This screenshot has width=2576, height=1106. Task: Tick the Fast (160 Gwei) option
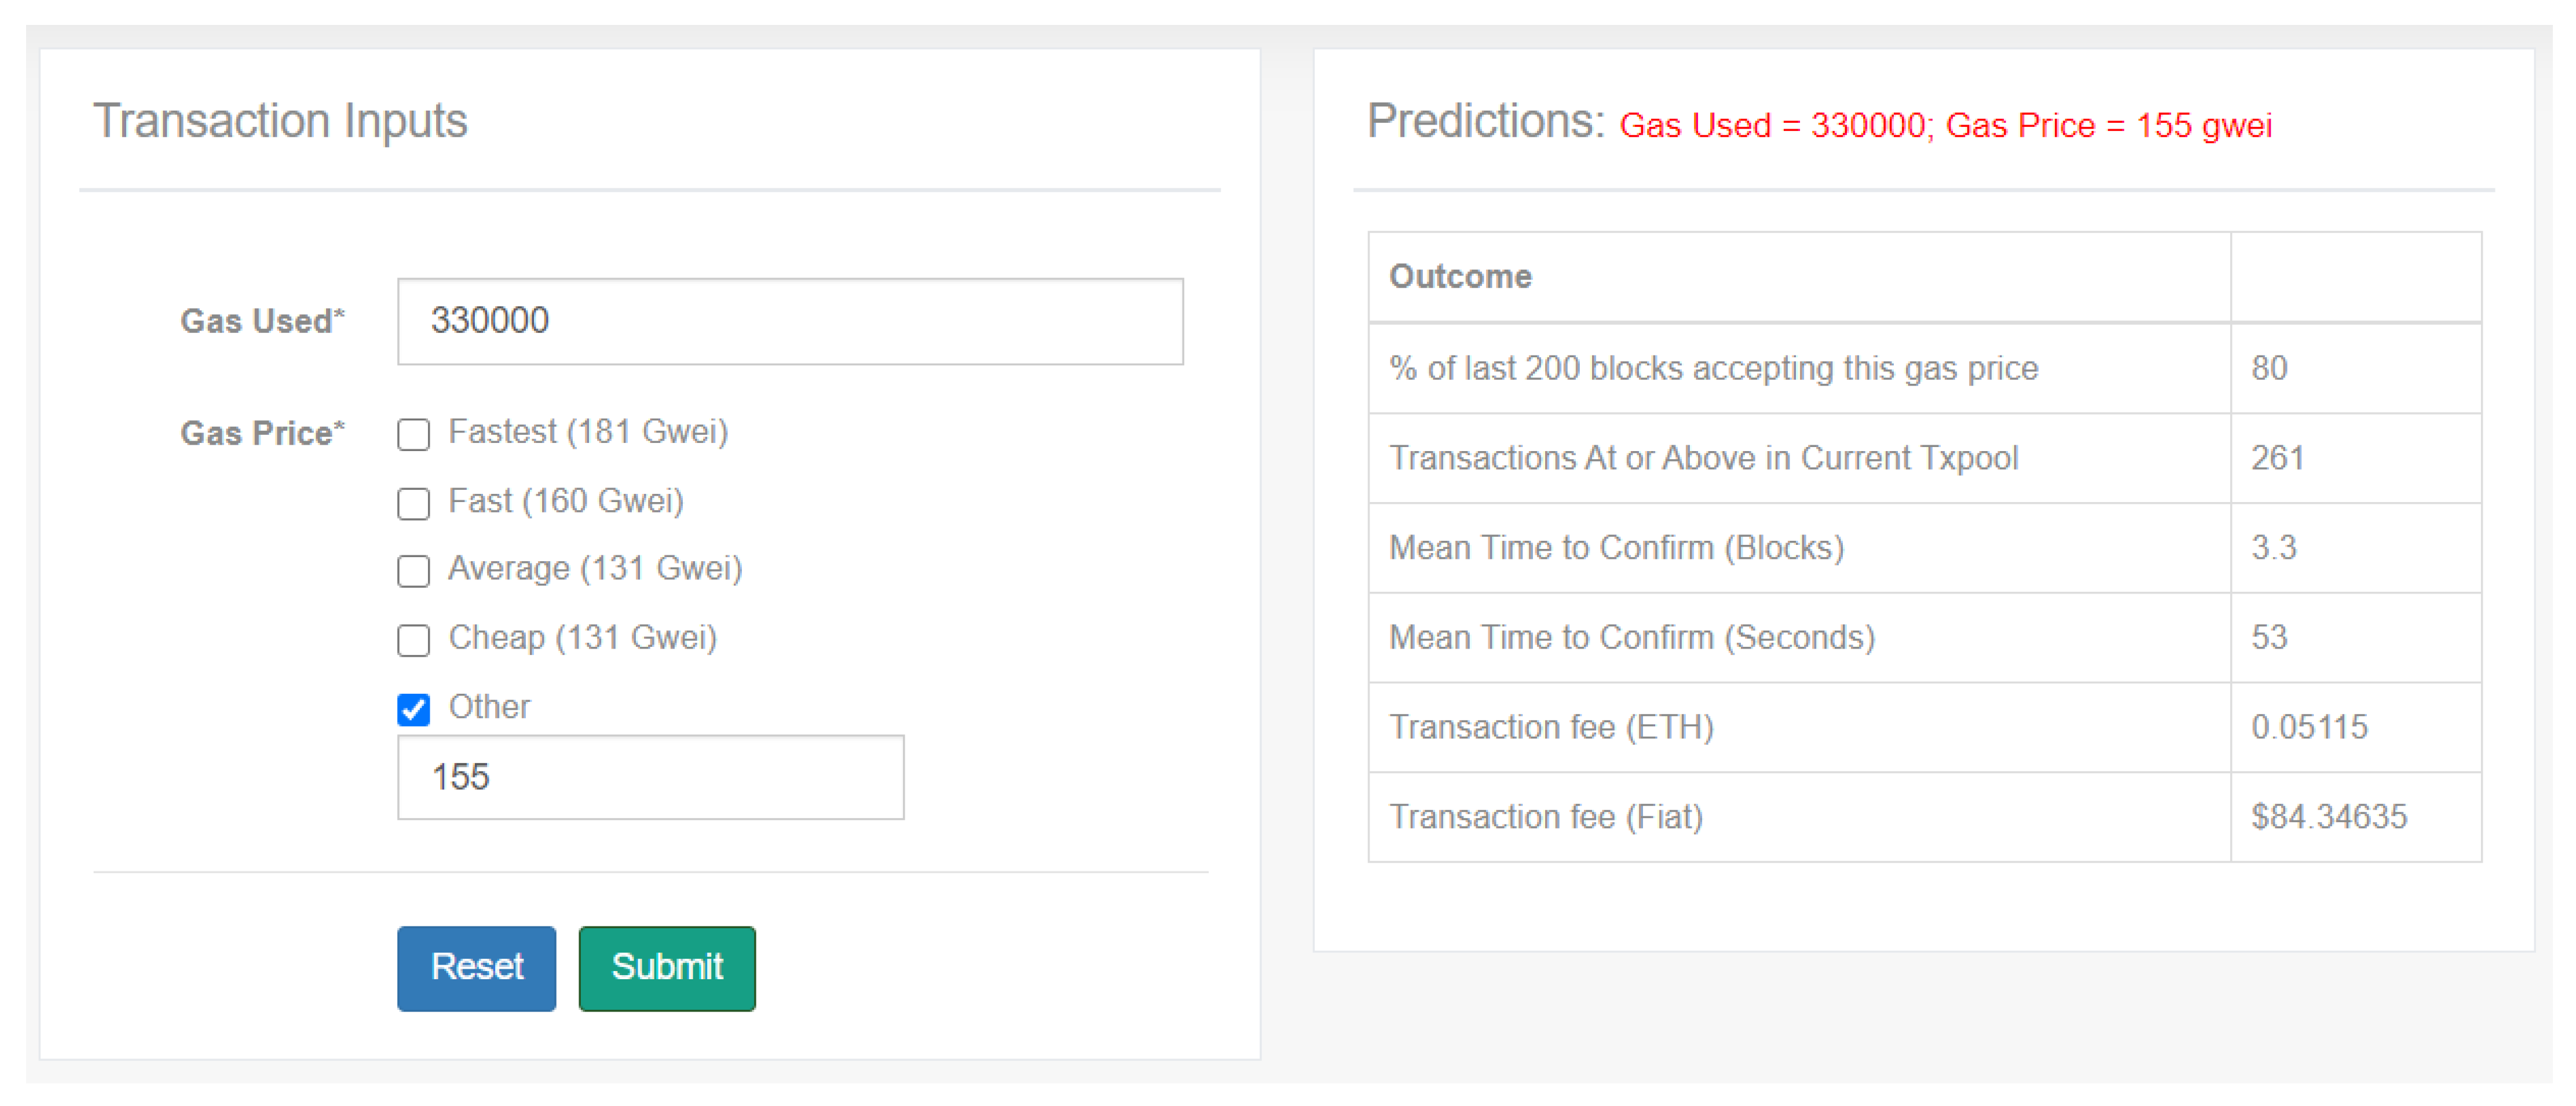[x=413, y=503]
